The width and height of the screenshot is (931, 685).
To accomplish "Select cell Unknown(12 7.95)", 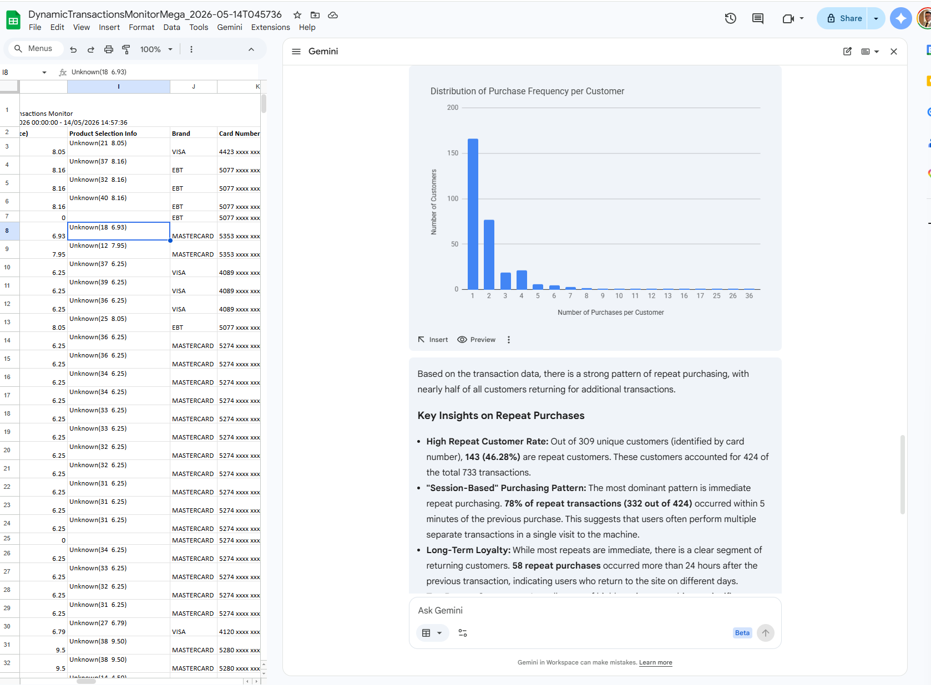I will (119, 250).
